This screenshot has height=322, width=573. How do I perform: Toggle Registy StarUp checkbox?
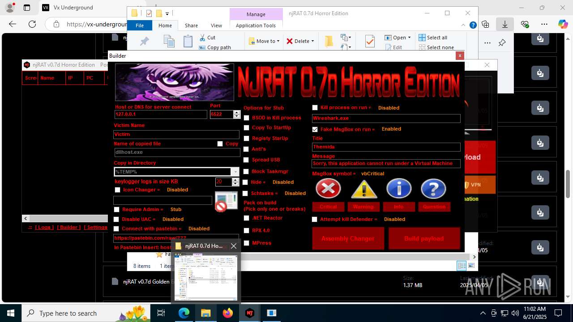(246, 138)
